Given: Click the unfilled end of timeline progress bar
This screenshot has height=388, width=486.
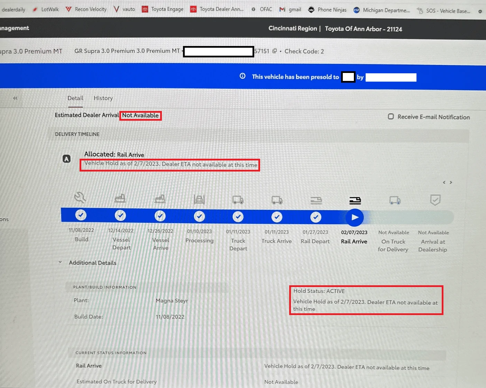Looking at the screenshot, I should tap(412, 218).
